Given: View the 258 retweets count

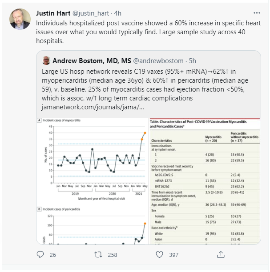Looking at the screenshot, I should 113,255.
